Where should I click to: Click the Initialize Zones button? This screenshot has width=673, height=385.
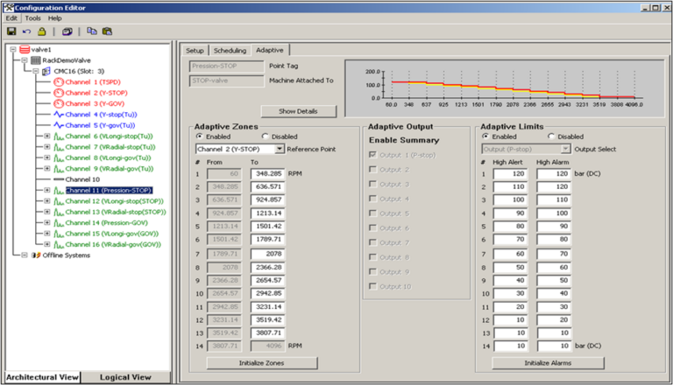pos(262,362)
